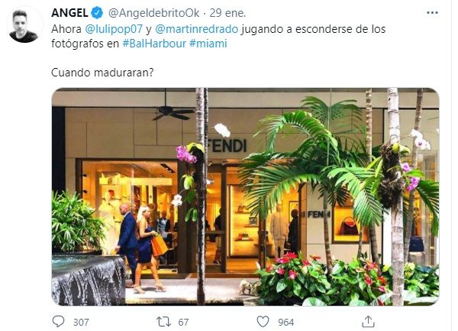Open ANGEL's profile picture
458x331 pixels.
(24, 26)
